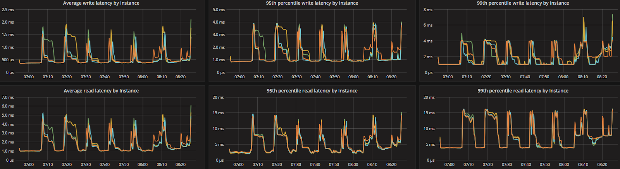Select the 07:20 tick under 99th percentile write latency
The height and width of the screenshot is (169, 620).
click(x=486, y=77)
